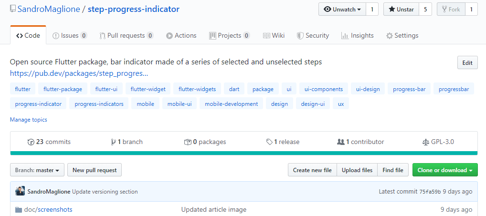Open the Projects tab

230,36
